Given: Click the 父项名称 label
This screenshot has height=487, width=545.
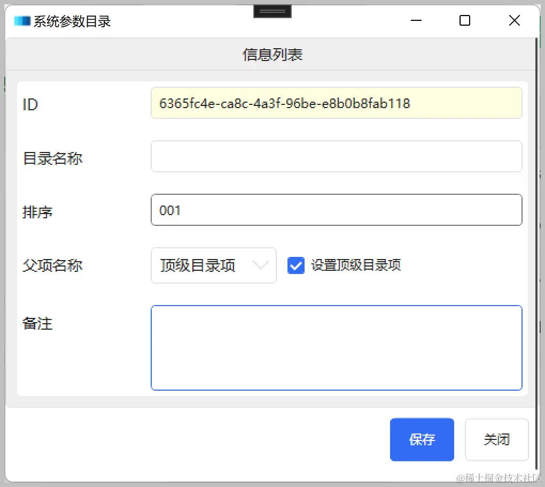Looking at the screenshot, I should (x=52, y=265).
